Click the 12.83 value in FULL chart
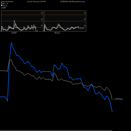131x131 pixels. 82,28
